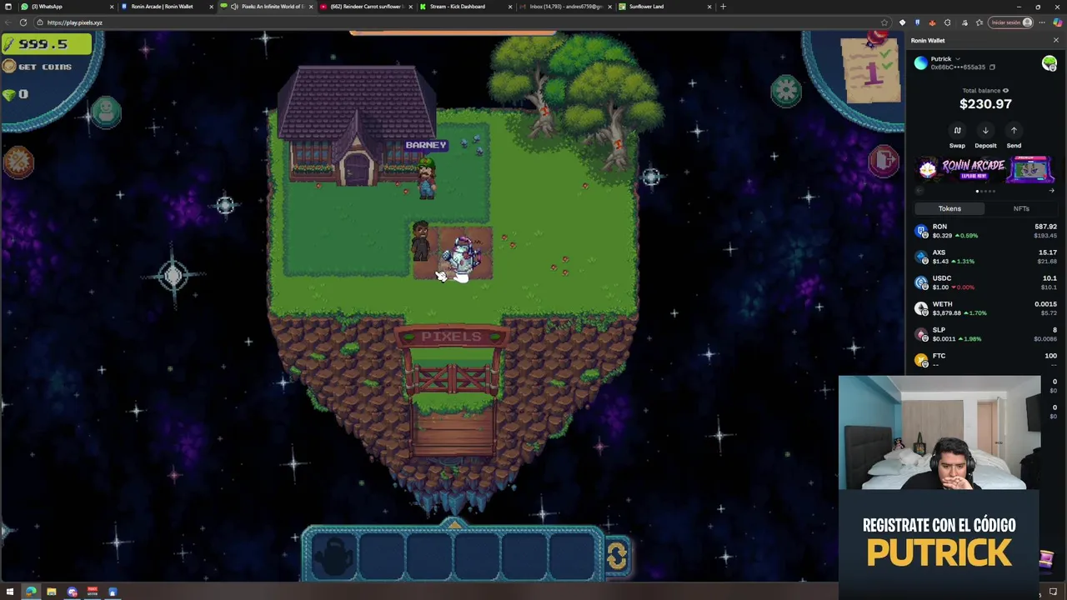Screen dimensions: 1067x600
Task: Click the Swap button in Ronin Wallet
Action: (957, 136)
